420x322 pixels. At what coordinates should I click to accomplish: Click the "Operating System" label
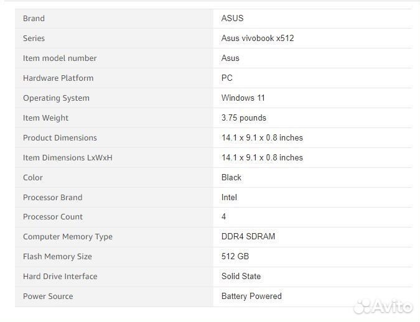pyautogui.click(x=56, y=98)
